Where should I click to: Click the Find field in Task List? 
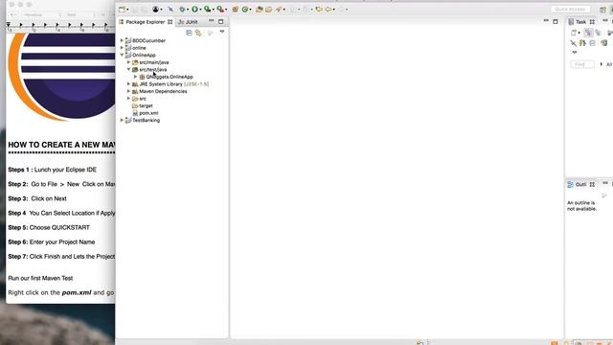pyautogui.click(x=582, y=64)
